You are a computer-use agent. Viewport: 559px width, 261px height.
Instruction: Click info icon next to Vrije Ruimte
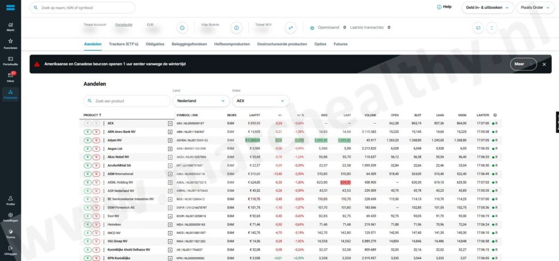[x=236, y=27]
